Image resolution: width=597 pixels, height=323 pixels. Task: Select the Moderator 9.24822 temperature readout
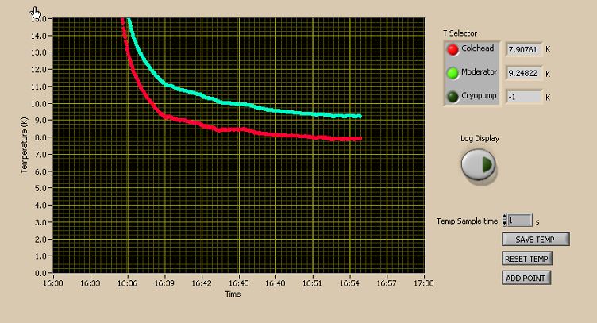coord(524,73)
